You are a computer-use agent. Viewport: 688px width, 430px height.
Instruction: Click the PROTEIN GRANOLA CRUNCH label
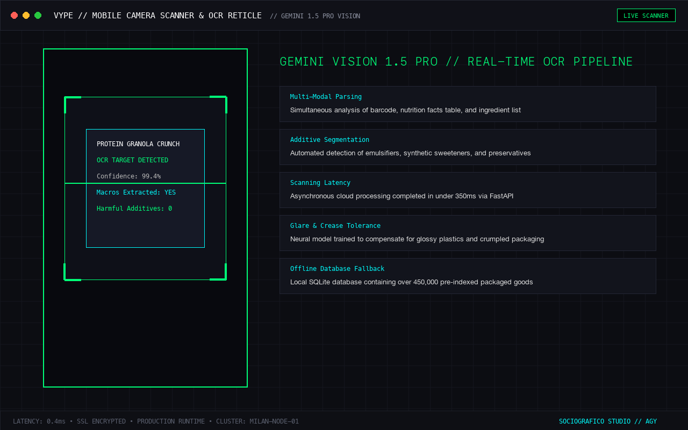[x=138, y=144]
